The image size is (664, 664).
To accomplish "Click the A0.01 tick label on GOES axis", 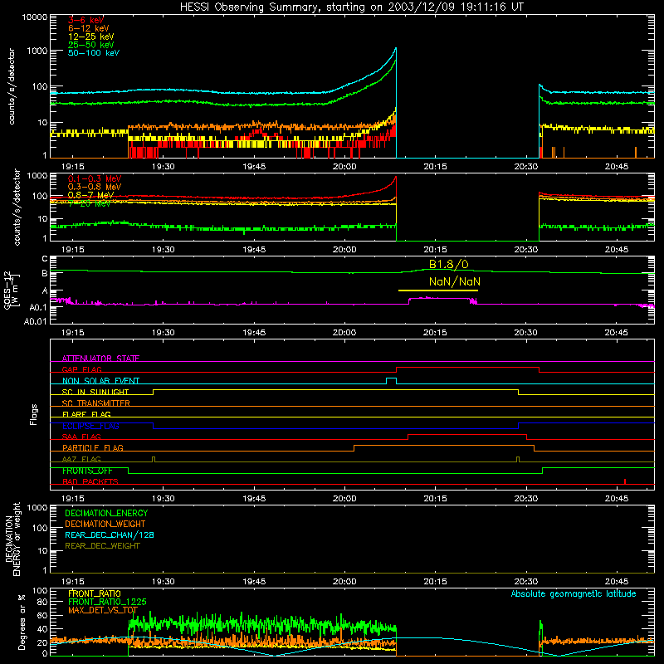I will pyautogui.click(x=35, y=322).
